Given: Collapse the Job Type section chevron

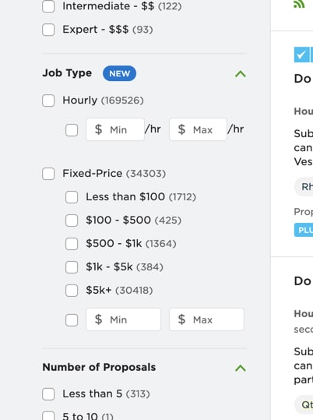Looking at the screenshot, I should click(x=240, y=74).
